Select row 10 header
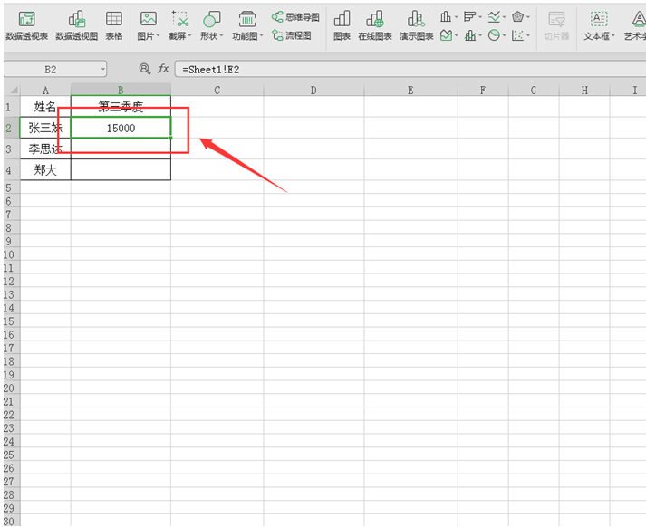The height and width of the screenshot is (527, 646). coord(12,254)
